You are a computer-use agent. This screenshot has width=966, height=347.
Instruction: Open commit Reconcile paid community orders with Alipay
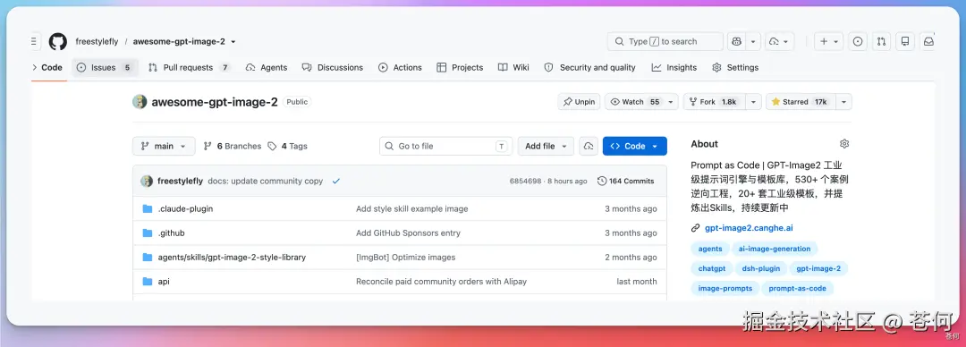coord(442,282)
